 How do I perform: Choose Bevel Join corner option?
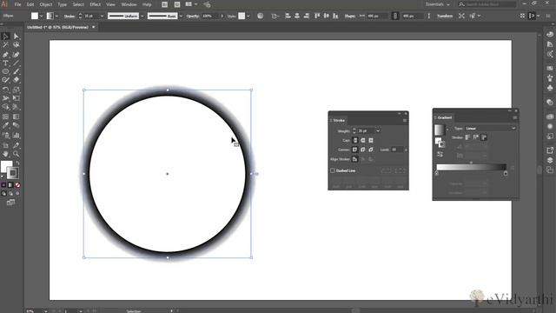click(x=371, y=150)
